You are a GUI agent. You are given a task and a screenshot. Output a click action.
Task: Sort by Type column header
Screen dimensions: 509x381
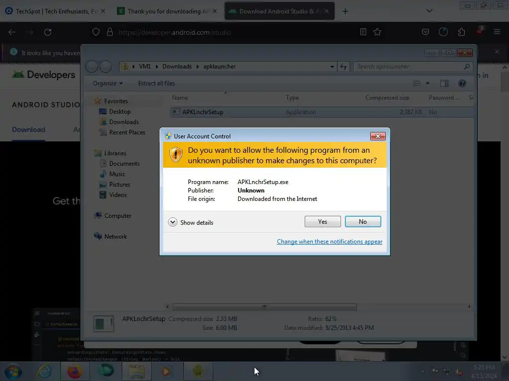[x=292, y=98]
